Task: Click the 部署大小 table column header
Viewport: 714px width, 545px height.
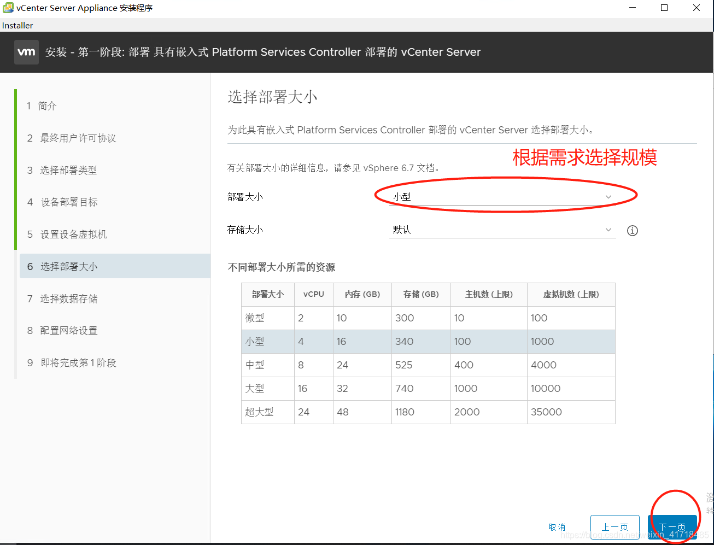Action: tap(268, 294)
